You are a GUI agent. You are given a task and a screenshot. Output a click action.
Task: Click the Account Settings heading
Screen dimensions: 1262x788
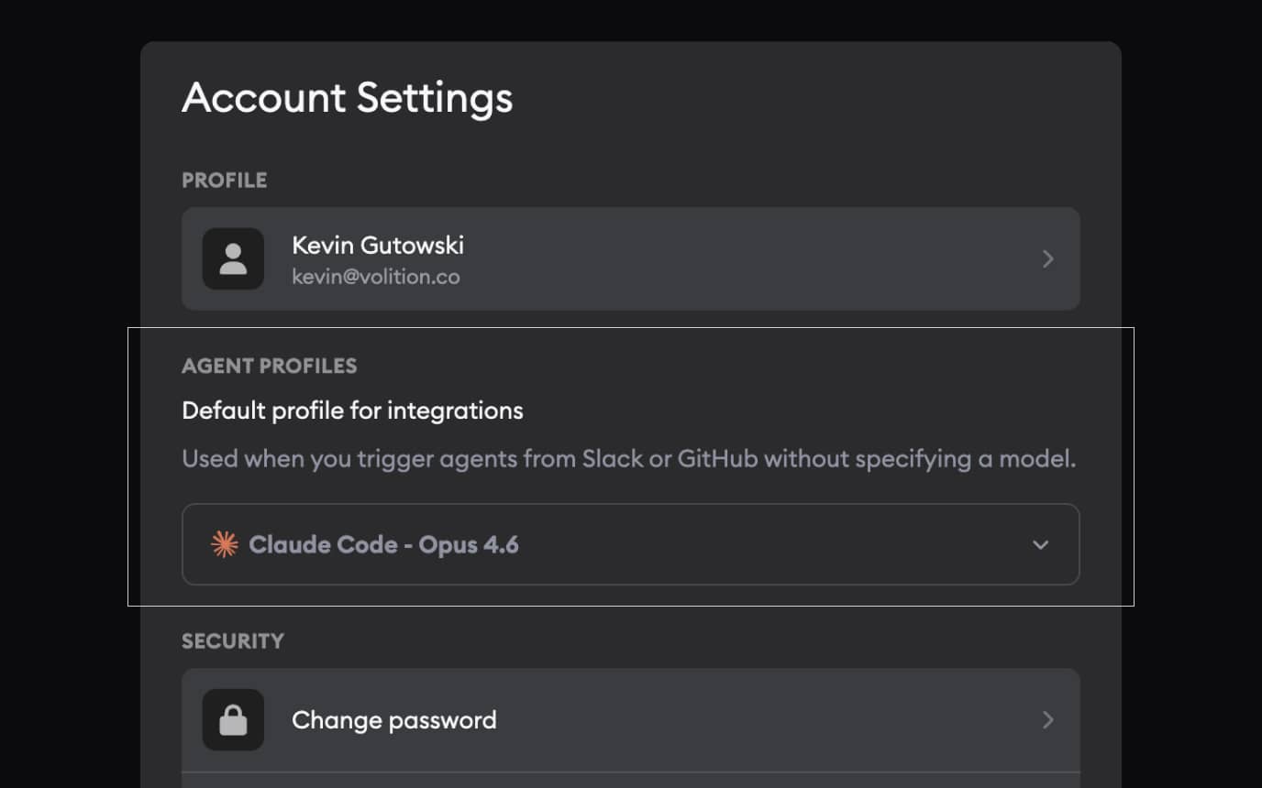(x=347, y=98)
